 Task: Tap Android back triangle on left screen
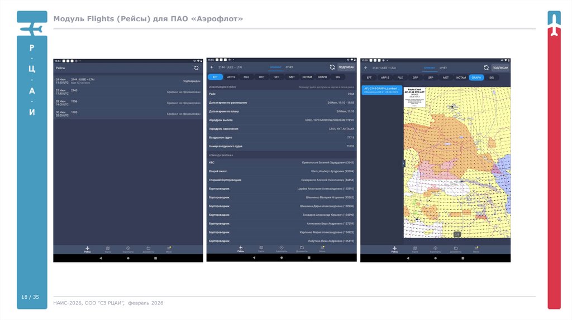tap(101, 258)
